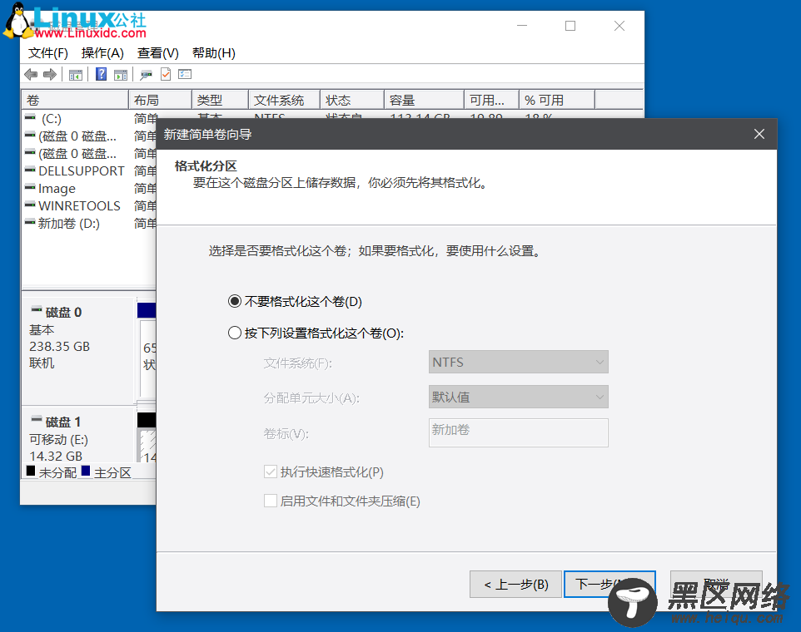The height and width of the screenshot is (632, 801).
Task: Sort by the 可用... column header
Action: click(x=491, y=100)
